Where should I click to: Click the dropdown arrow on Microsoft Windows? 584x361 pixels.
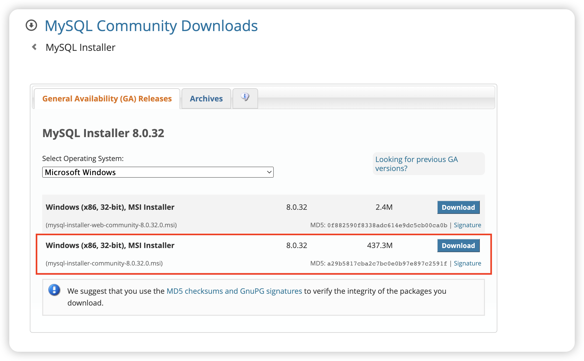tap(269, 172)
